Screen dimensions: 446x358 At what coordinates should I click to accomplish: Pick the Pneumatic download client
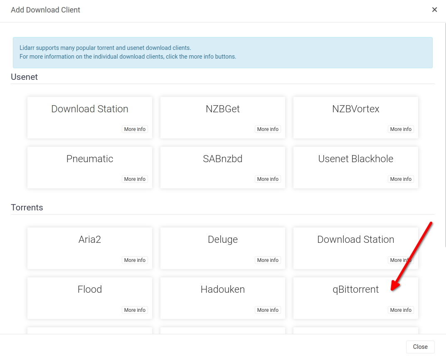pos(90,167)
